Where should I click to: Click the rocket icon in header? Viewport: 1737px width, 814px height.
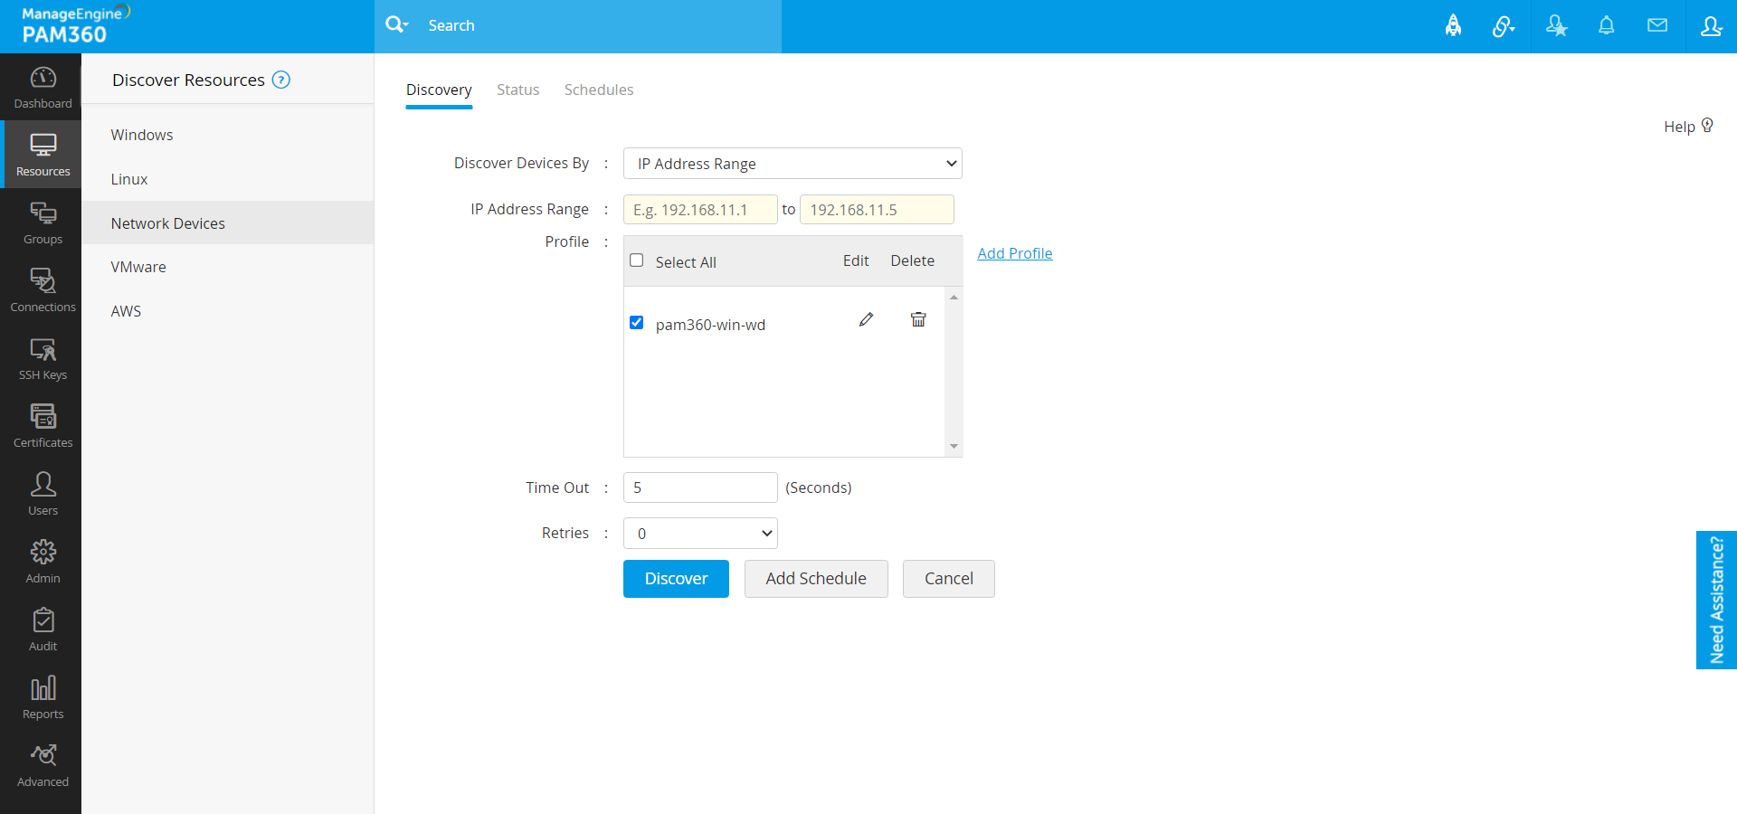[1453, 26]
